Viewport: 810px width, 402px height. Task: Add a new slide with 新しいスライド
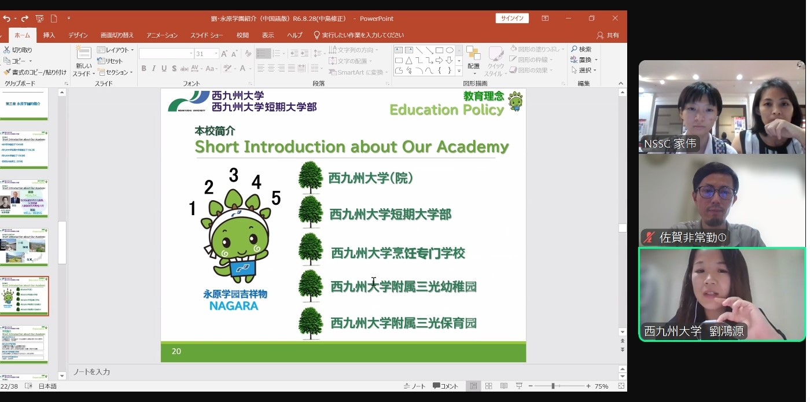(83, 61)
